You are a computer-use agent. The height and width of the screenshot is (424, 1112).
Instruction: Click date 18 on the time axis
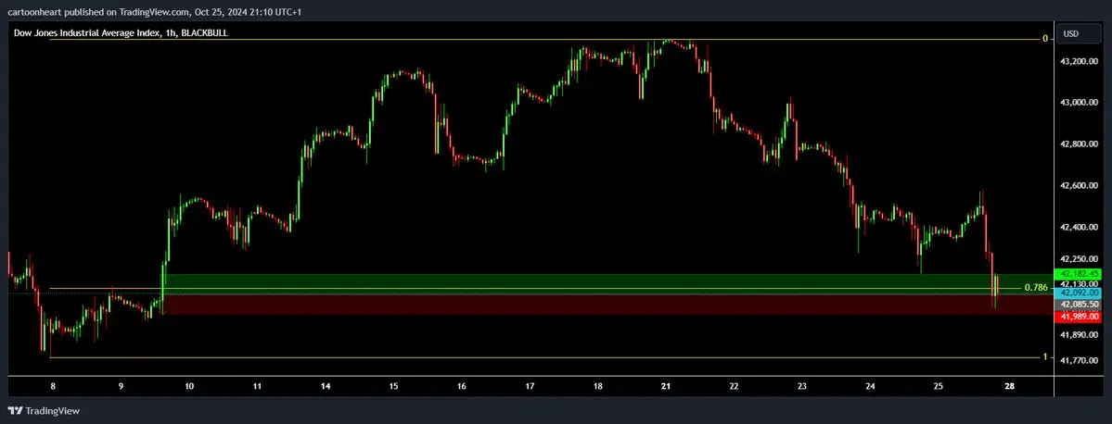[x=598, y=386]
